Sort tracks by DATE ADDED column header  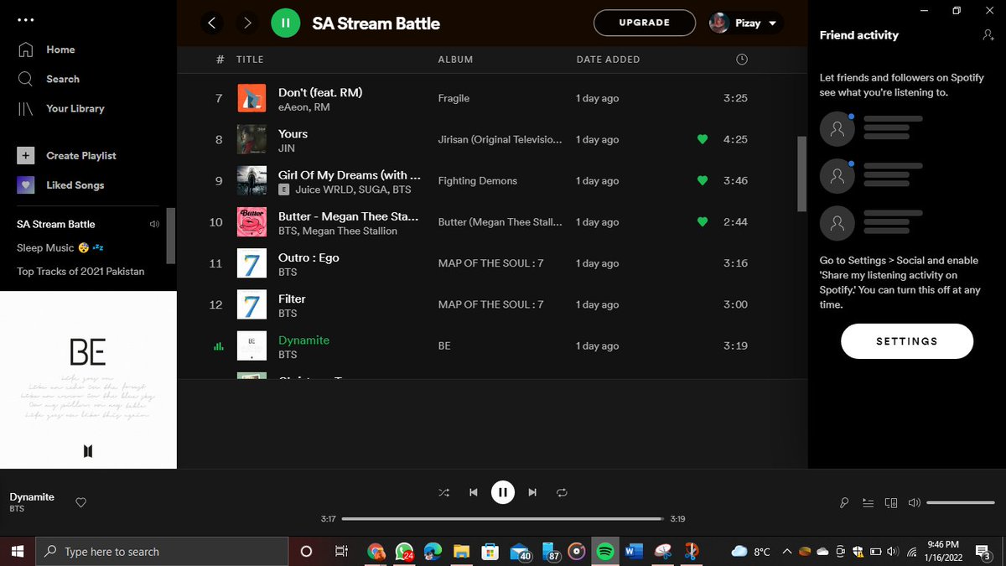click(608, 60)
